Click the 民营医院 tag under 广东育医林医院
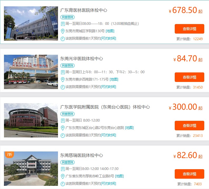 67,17
